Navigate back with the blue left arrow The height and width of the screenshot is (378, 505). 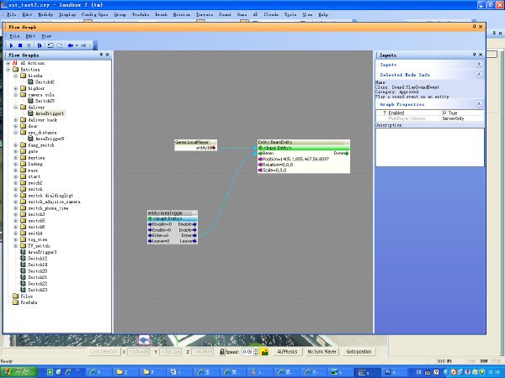click(x=70, y=45)
